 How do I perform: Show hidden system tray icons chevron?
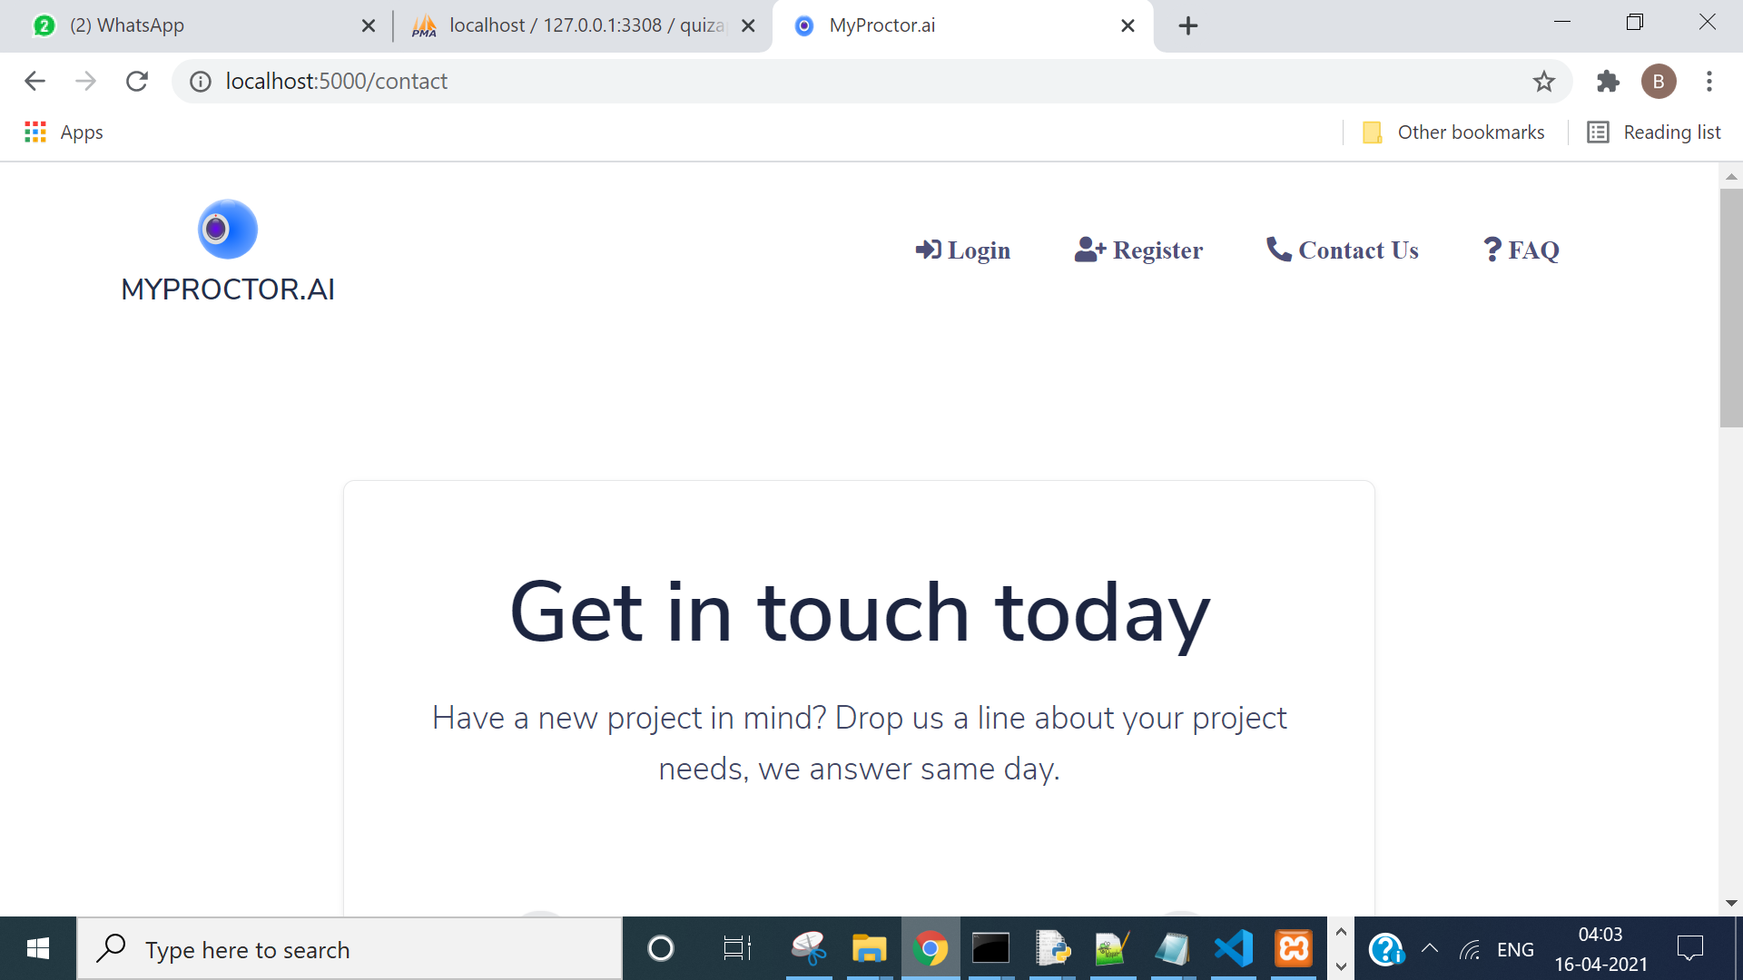[1429, 949]
